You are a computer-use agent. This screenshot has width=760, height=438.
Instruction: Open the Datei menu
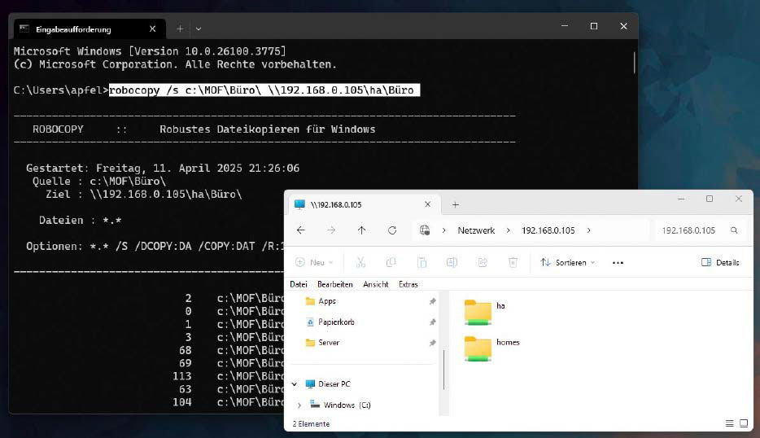pyautogui.click(x=299, y=284)
